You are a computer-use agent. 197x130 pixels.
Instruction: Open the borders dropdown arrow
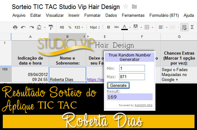point(152,27)
